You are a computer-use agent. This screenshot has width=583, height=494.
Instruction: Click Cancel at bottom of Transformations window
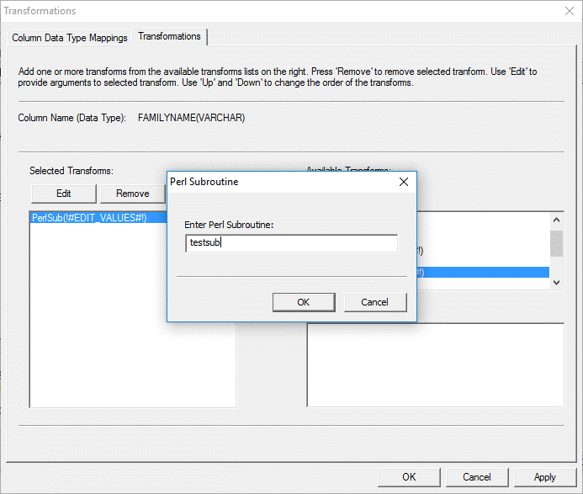pos(477,476)
